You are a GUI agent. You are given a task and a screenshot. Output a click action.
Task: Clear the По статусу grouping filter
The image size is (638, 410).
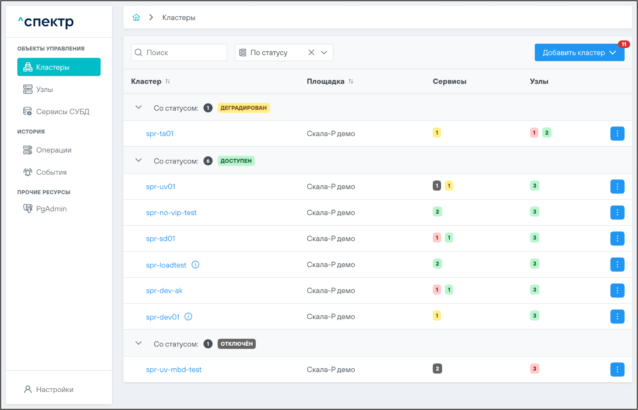[x=311, y=52]
